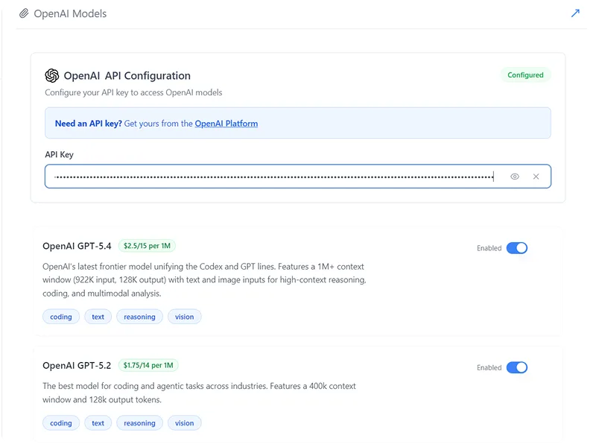Select the reasoning tag under GPT-5.2
596x447 pixels.
pyautogui.click(x=139, y=423)
